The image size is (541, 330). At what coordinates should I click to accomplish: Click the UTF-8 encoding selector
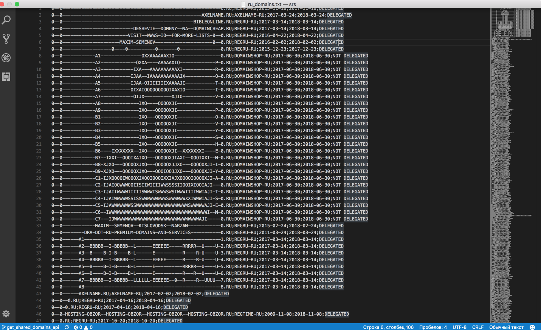click(x=459, y=327)
